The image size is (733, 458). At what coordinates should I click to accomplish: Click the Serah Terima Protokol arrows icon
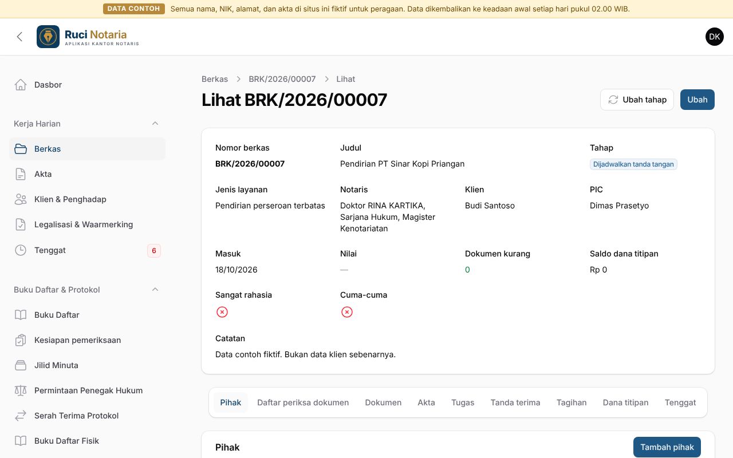tap(21, 416)
